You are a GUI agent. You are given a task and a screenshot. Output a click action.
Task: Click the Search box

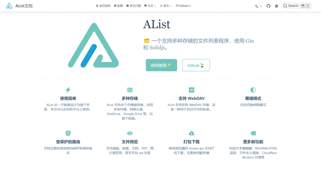(x=297, y=6)
